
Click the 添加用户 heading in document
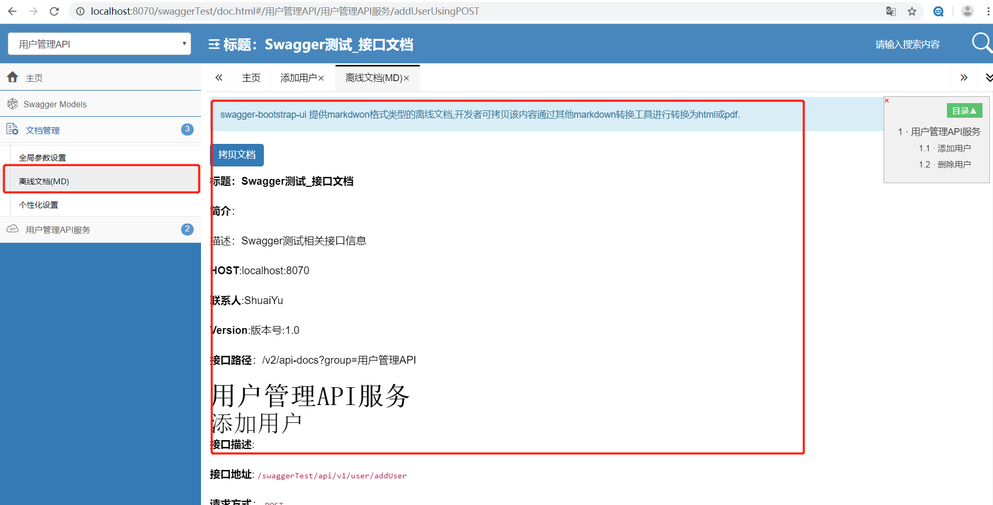pos(256,423)
